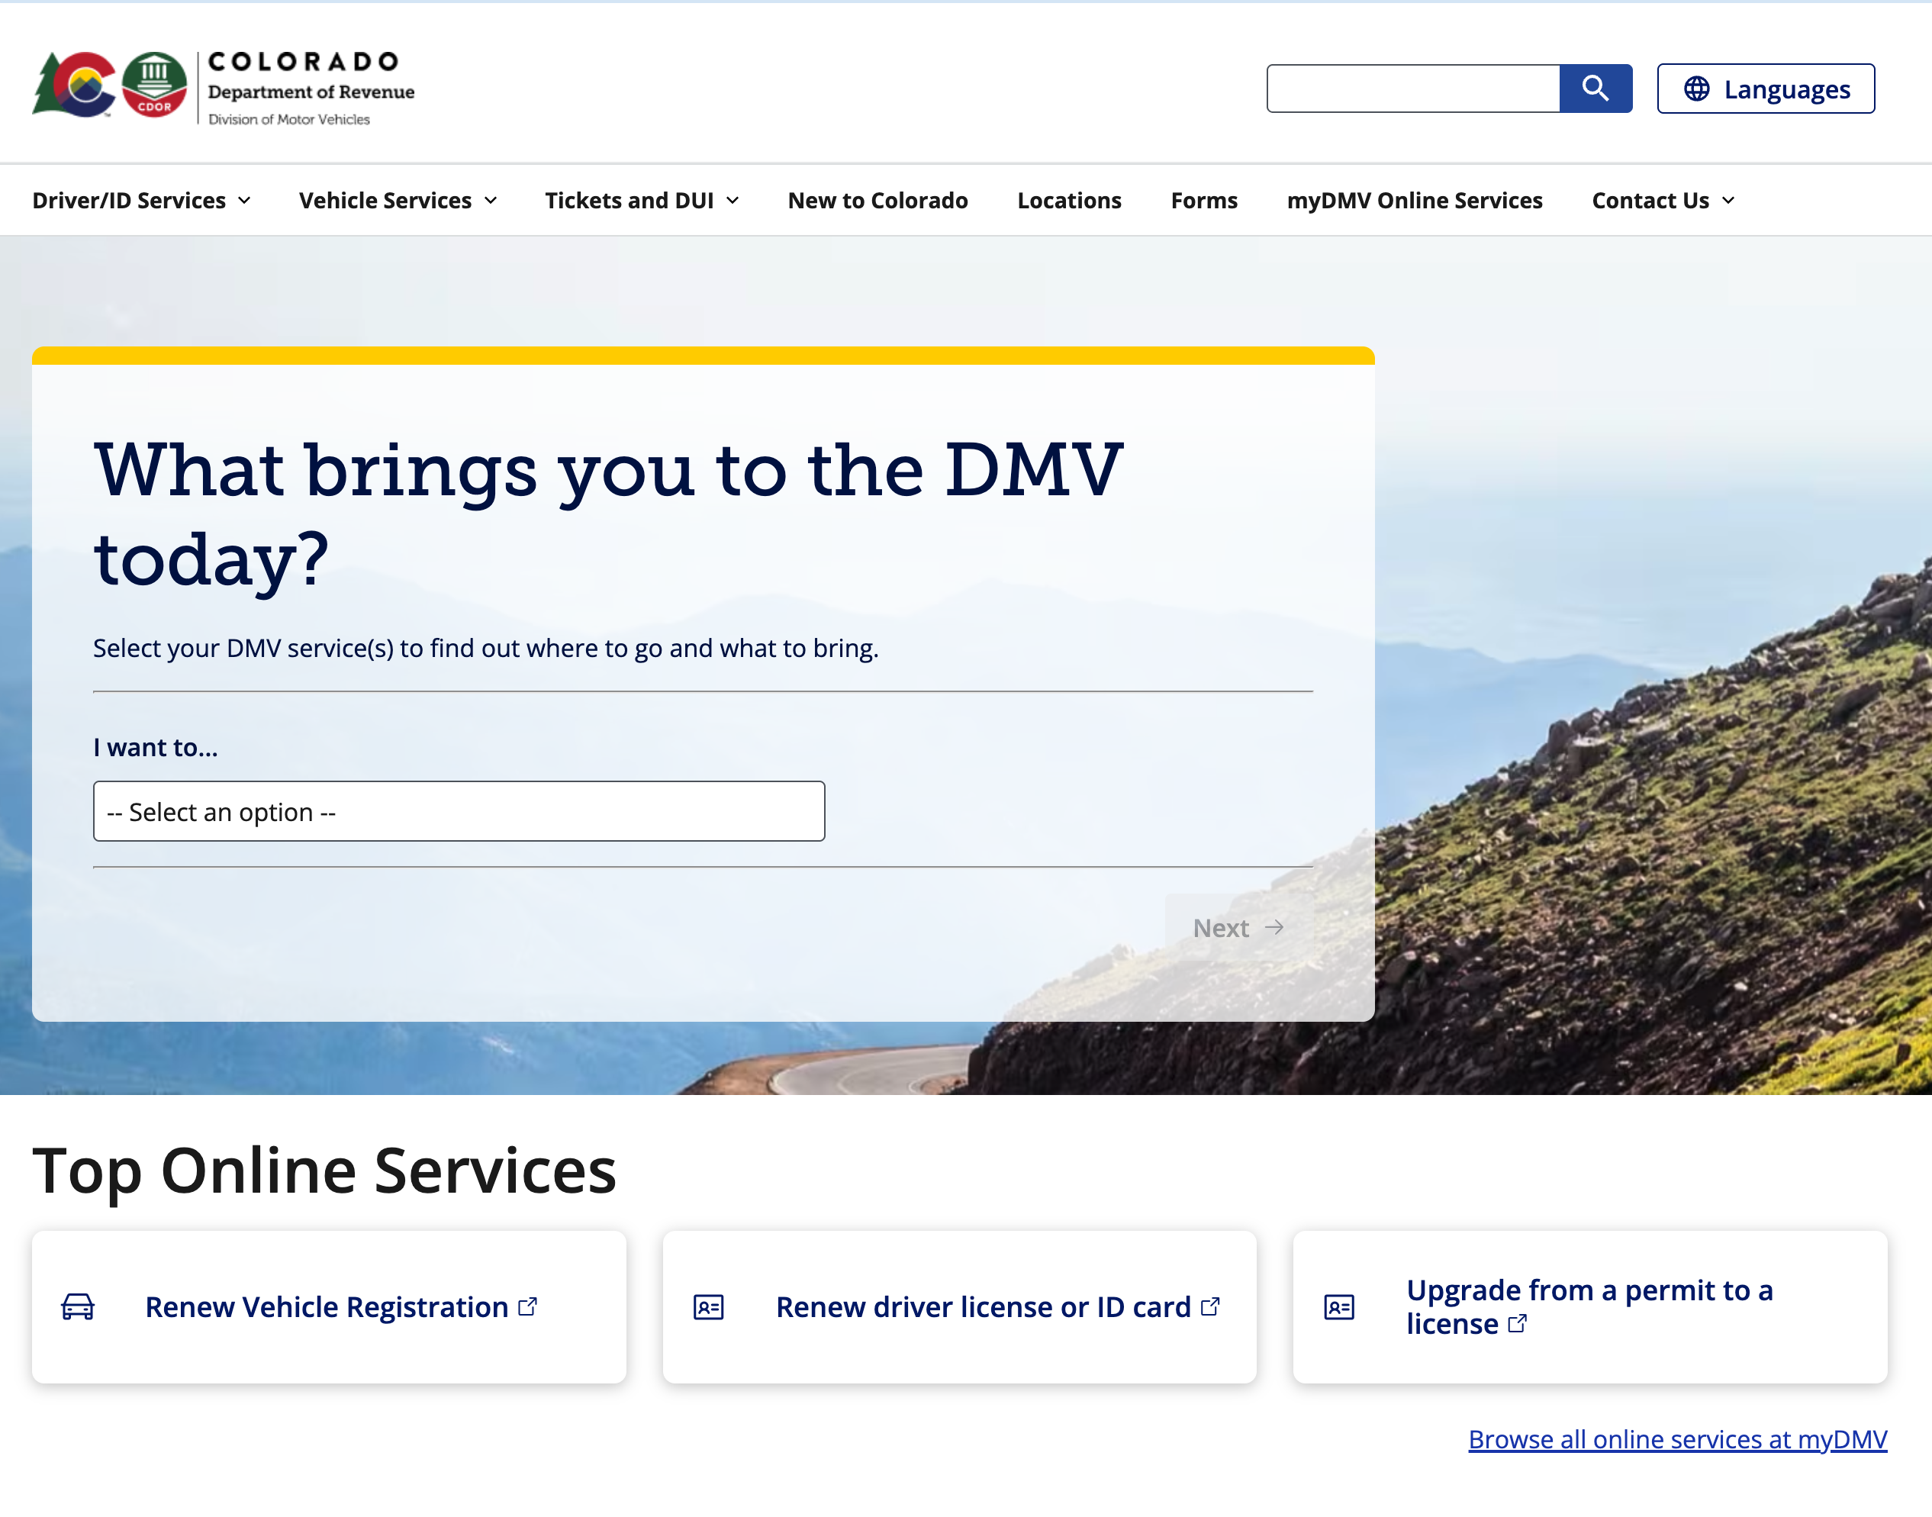This screenshot has width=1932, height=1517.
Task: Expand the Tickets and DUI chevron
Action: coord(733,201)
